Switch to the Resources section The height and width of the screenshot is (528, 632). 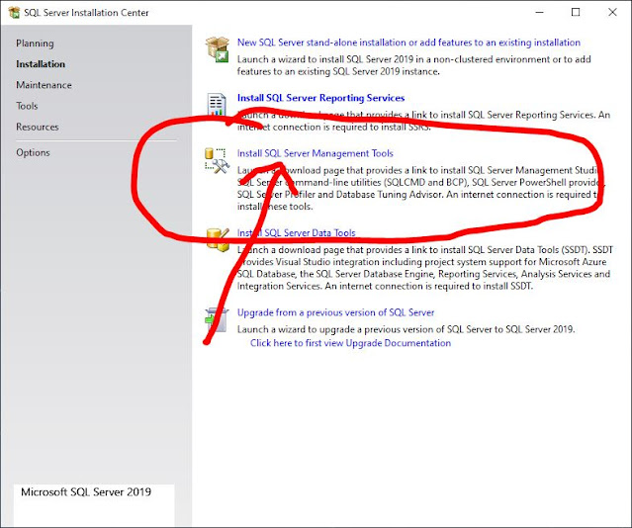(38, 127)
